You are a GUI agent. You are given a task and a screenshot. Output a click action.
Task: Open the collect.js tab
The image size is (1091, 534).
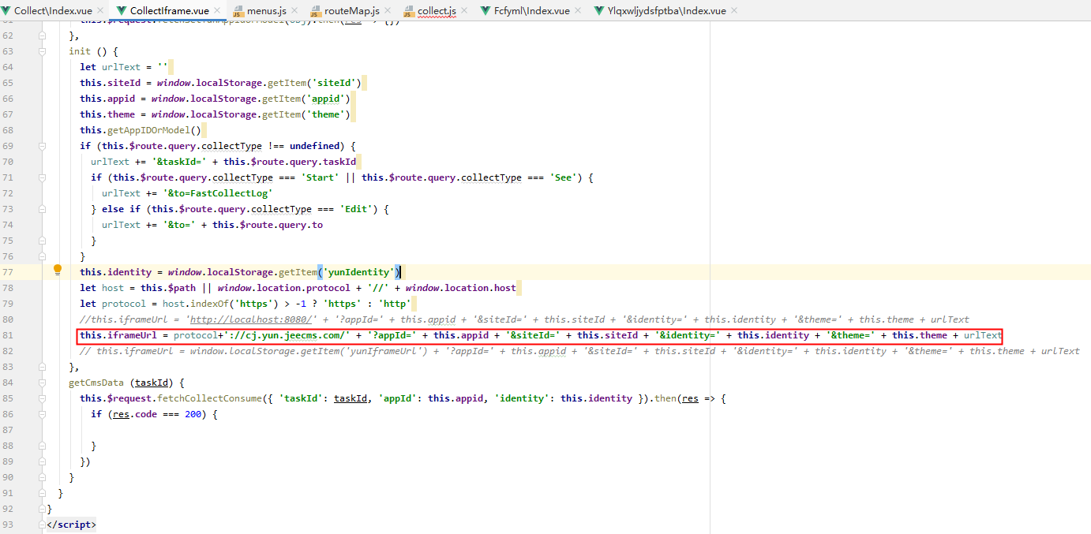[x=436, y=11]
